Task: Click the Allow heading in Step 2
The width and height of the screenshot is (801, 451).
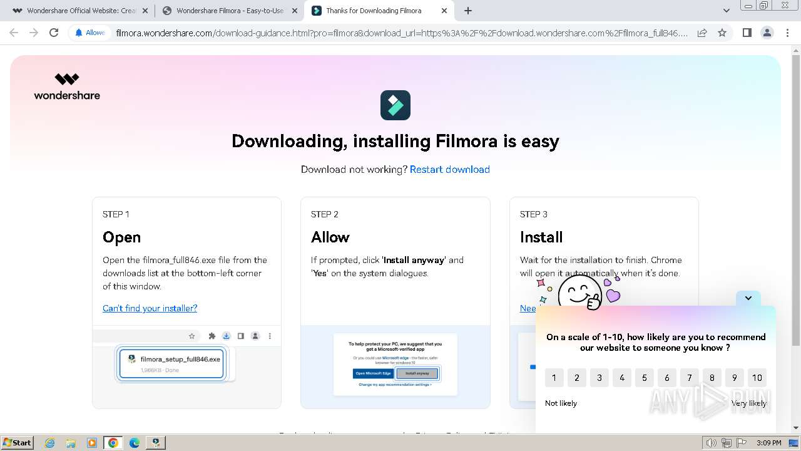Action: click(x=330, y=237)
